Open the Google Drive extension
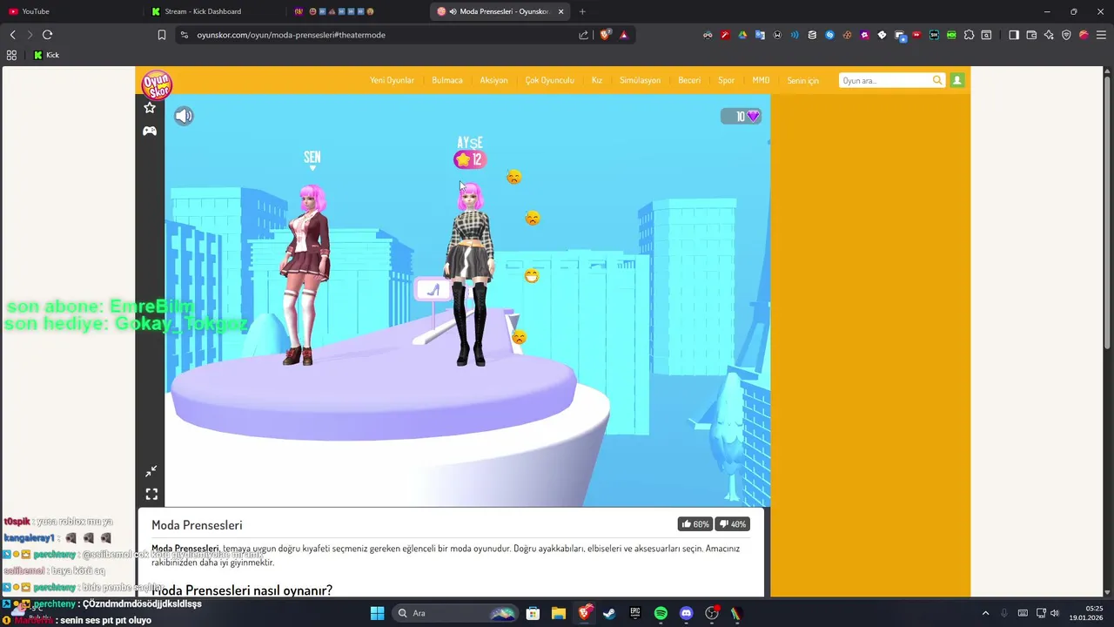The image size is (1114, 627). [x=742, y=35]
